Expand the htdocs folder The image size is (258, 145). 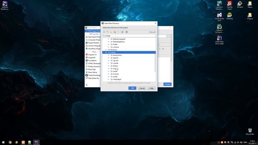(x=108, y=66)
